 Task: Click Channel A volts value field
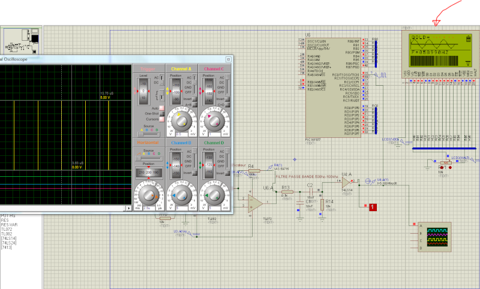coord(182,134)
